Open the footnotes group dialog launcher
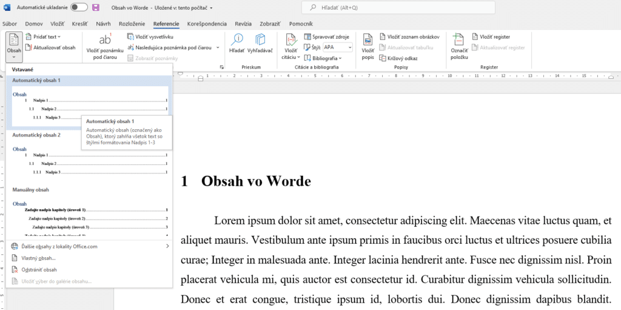The height and width of the screenshot is (310, 621). pos(221,67)
